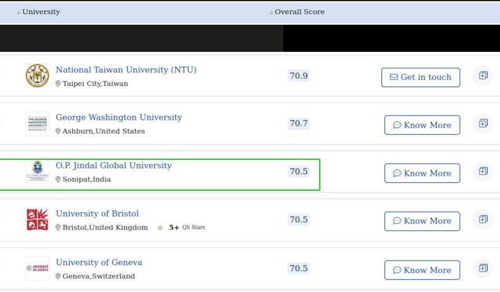The image size is (500, 292).
Task: Click the O.P. Jindal Global University logo
Action: [x=37, y=172]
